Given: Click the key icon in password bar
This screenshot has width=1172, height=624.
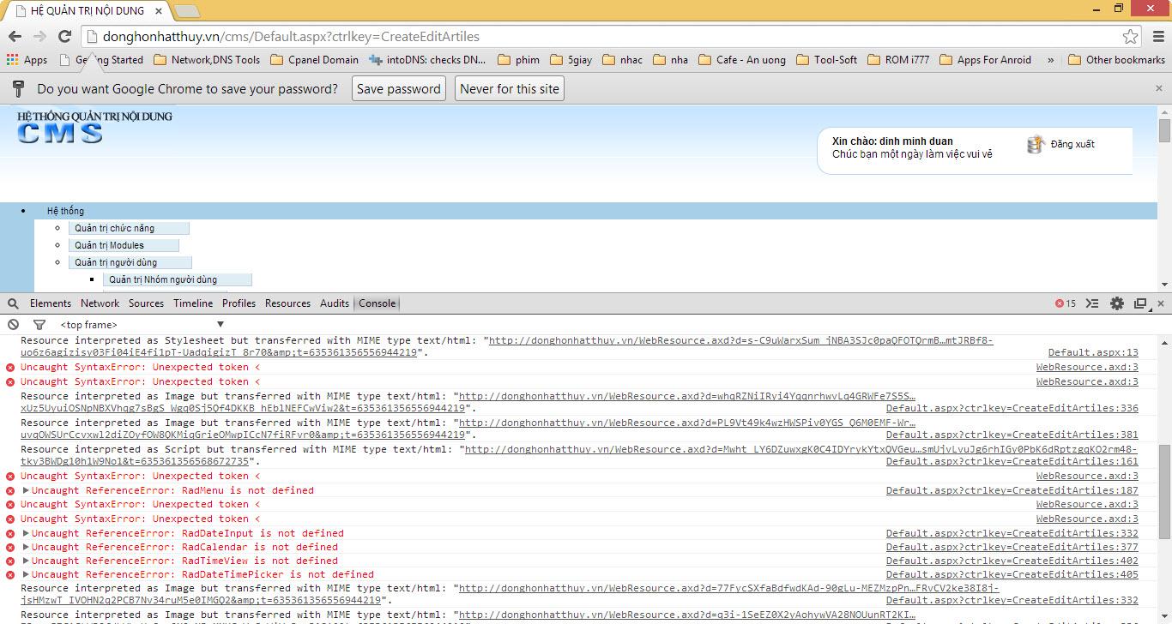Looking at the screenshot, I should [x=19, y=88].
